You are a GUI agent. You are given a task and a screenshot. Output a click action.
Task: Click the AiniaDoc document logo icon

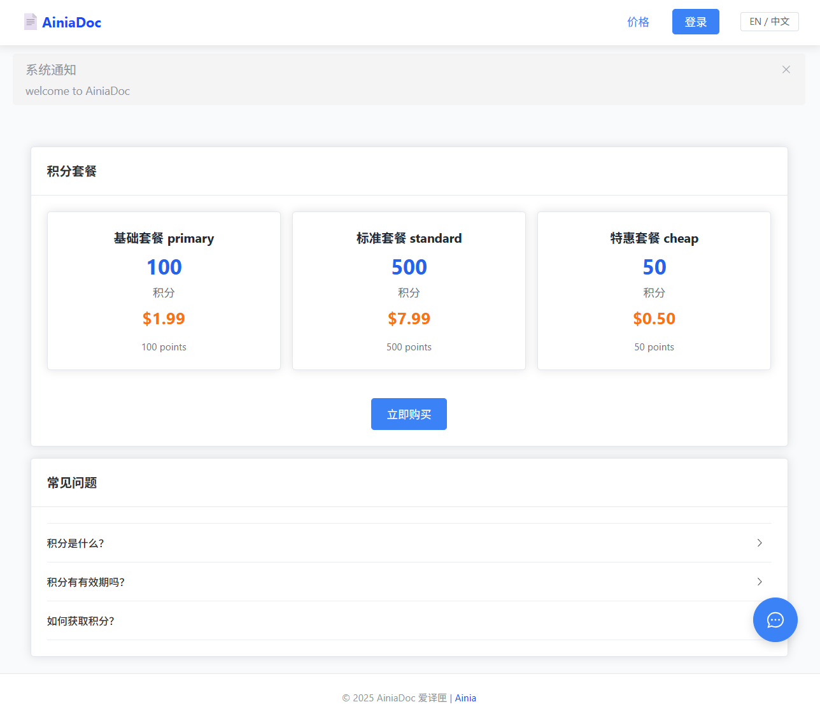point(30,22)
